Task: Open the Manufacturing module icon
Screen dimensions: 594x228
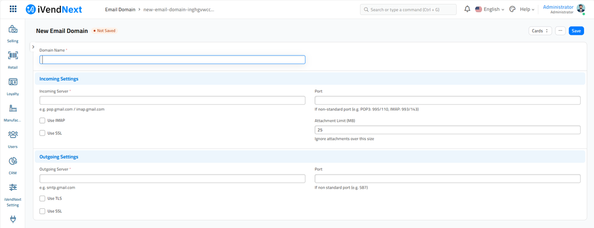Action: point(13,108)
